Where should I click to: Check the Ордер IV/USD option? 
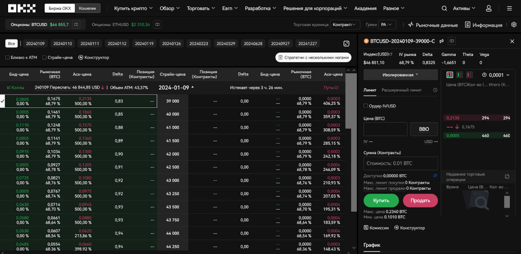[366, 106]
